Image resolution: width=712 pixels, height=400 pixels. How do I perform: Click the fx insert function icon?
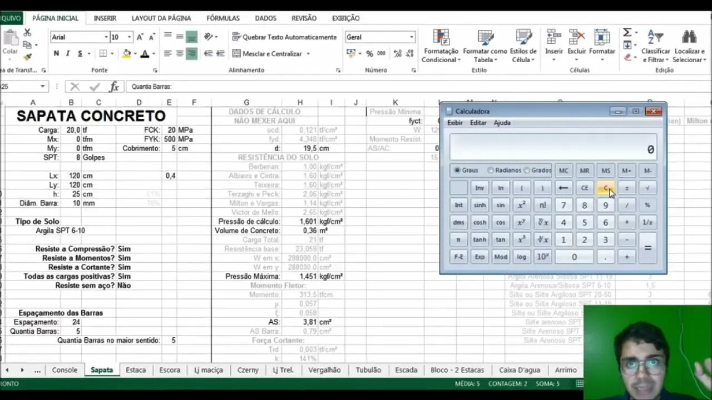pos(114,87)
